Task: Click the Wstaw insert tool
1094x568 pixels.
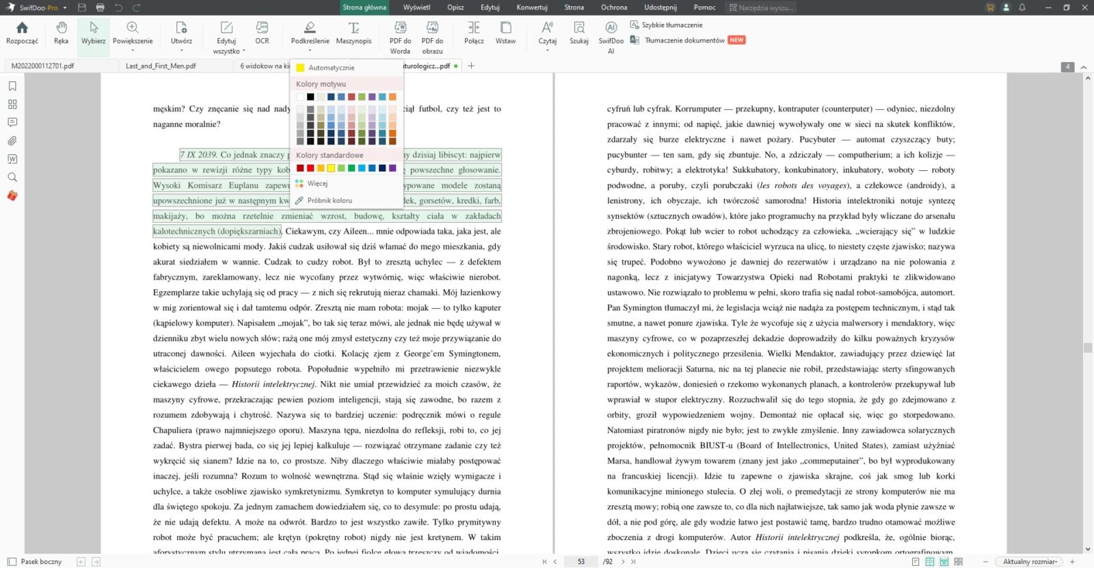Action: tap(506, 34)
